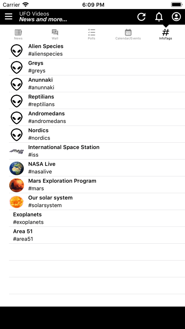Click the Alien Species alien head icon

pyautogui.click(x=16, y=50)
